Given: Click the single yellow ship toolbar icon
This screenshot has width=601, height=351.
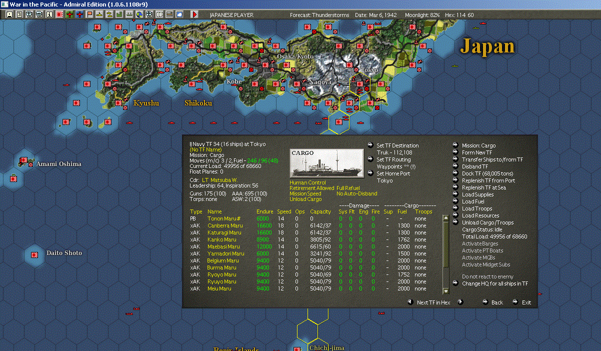Looking at the screenshot, I should (99, 14).
